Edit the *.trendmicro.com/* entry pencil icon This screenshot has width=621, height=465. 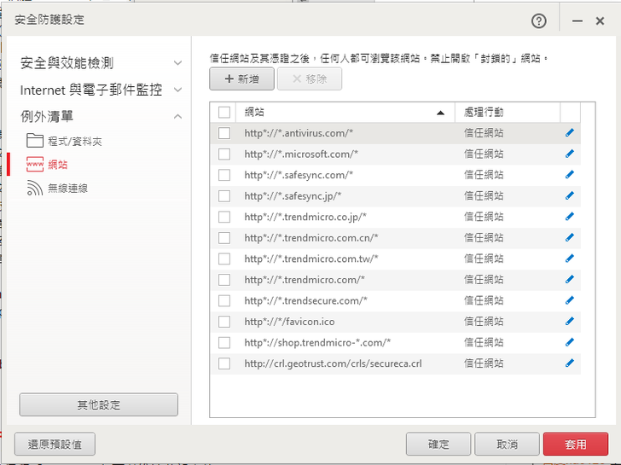click(570, 280)
